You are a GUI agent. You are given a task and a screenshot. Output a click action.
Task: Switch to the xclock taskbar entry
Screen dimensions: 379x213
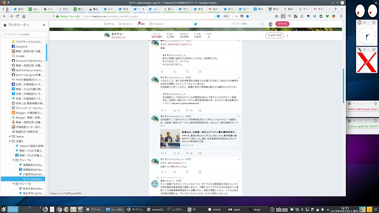214,209
